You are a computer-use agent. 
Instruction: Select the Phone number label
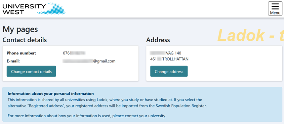click(22, 53)
